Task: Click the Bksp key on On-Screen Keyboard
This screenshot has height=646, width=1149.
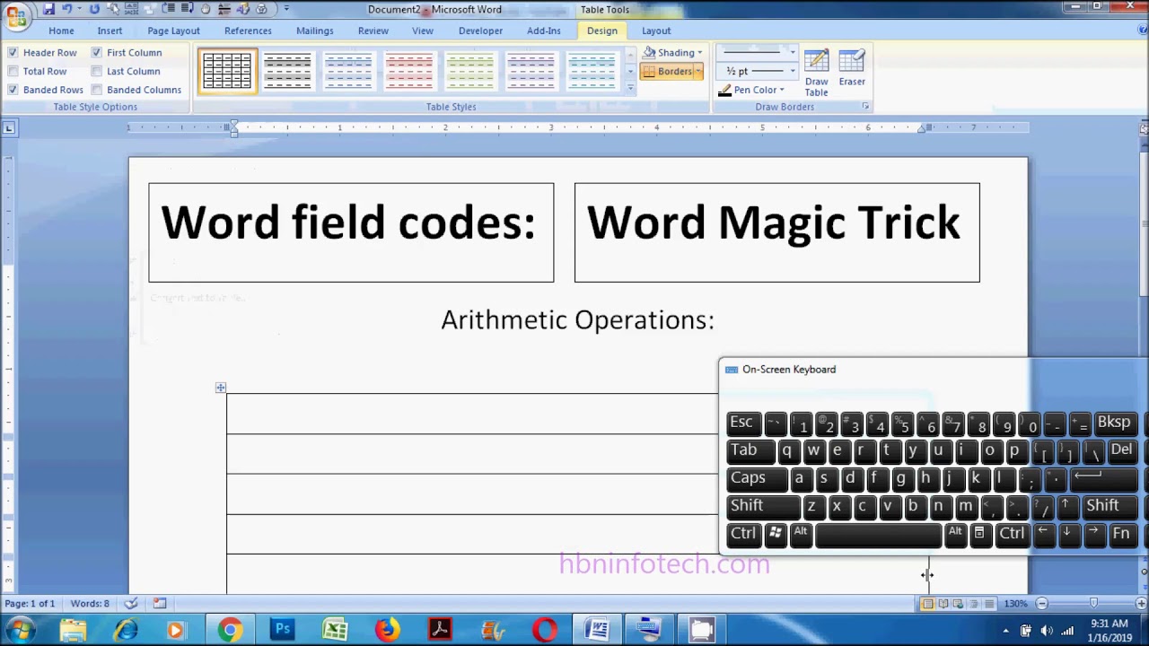Action: pos(1114,423)
